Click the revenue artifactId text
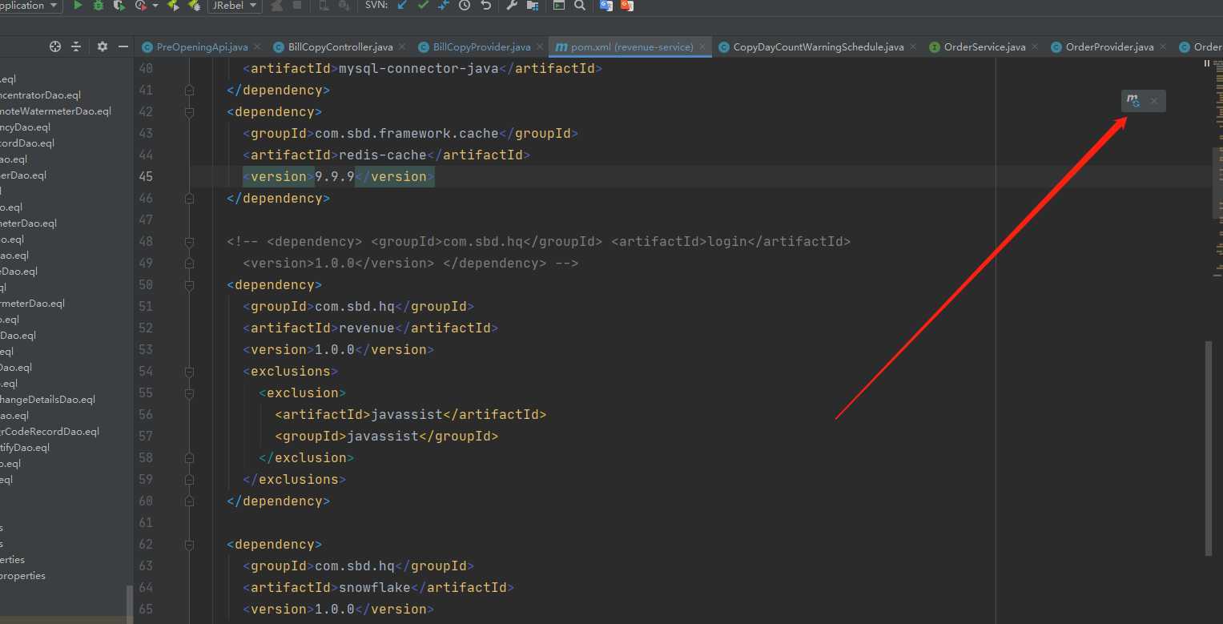Image resolution: width=1223 pixels, height=624 pixels. [367, 328]
